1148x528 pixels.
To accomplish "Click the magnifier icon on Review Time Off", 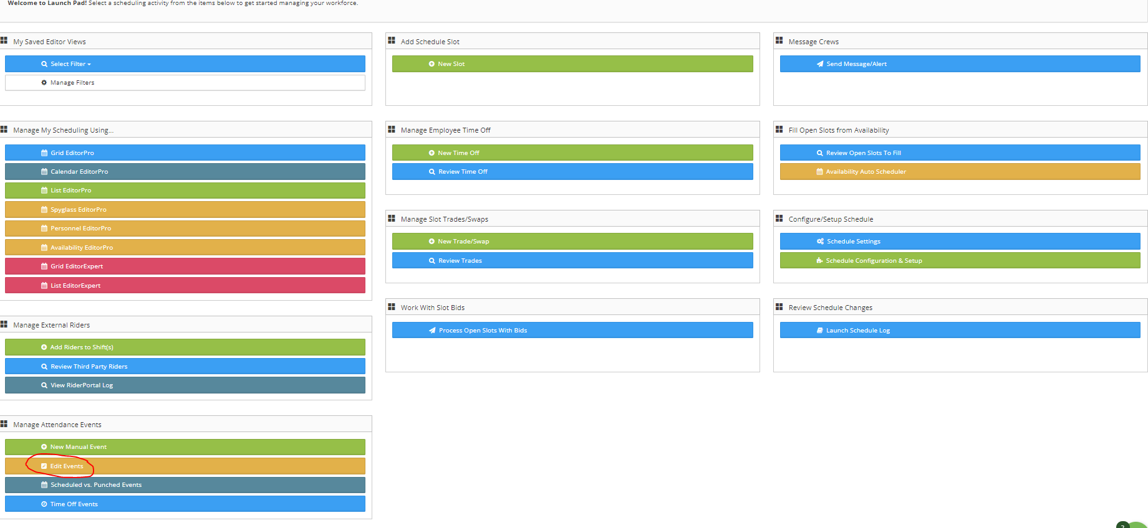I will 432,172.
